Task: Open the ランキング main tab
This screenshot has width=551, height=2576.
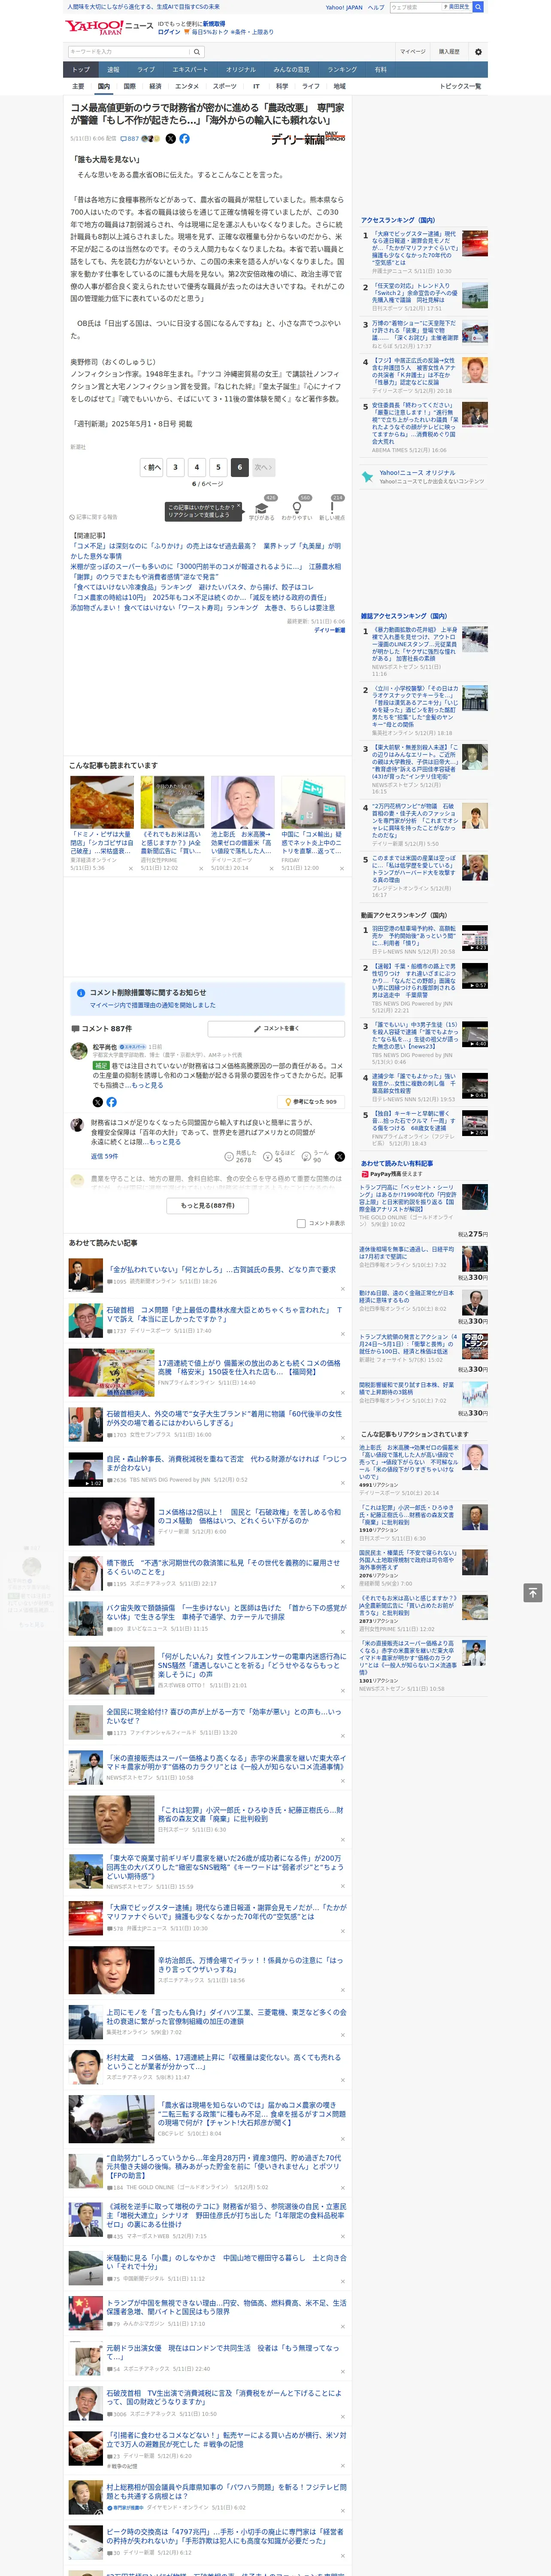Action: click(342, 70)
